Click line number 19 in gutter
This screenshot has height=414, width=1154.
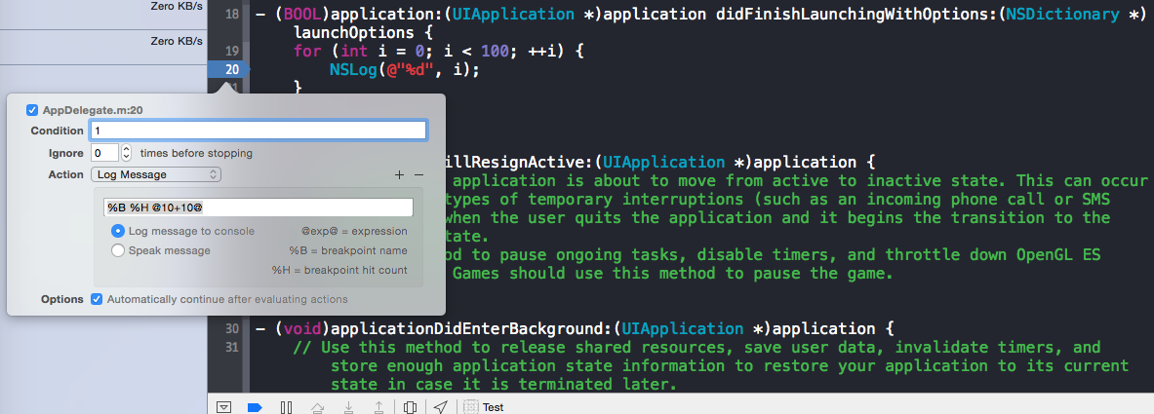[231, 51]
